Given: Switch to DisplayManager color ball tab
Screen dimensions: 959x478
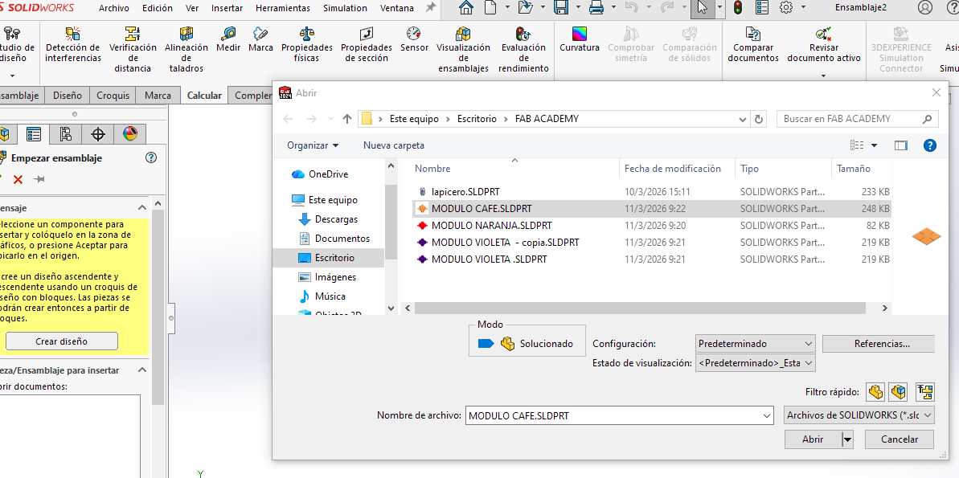Looking at the screenshot, I should click(x=129, y=134).
